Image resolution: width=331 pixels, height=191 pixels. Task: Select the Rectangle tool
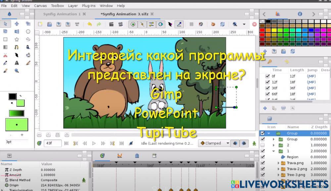(6, 39)
